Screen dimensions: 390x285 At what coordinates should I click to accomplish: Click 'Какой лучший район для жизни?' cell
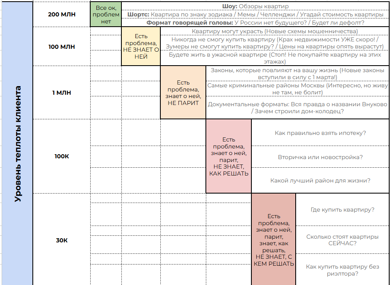tap(320, 180)
